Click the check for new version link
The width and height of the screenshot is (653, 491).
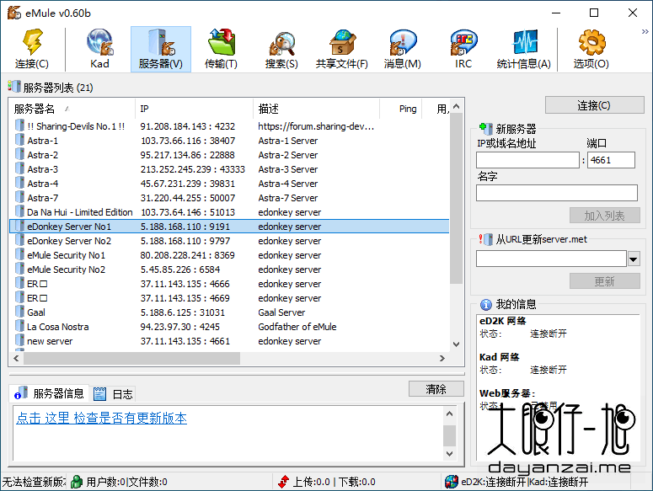click(102, 419)
